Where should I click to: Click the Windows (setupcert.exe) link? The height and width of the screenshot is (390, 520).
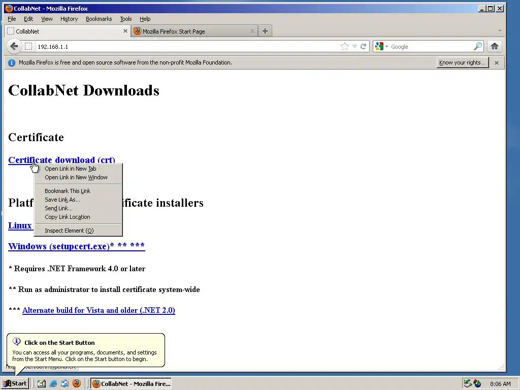click(77, 246)
